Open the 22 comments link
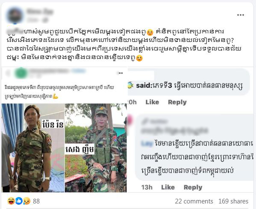The height and width of the screenshot is (209, 256). [x=194, y=201]
